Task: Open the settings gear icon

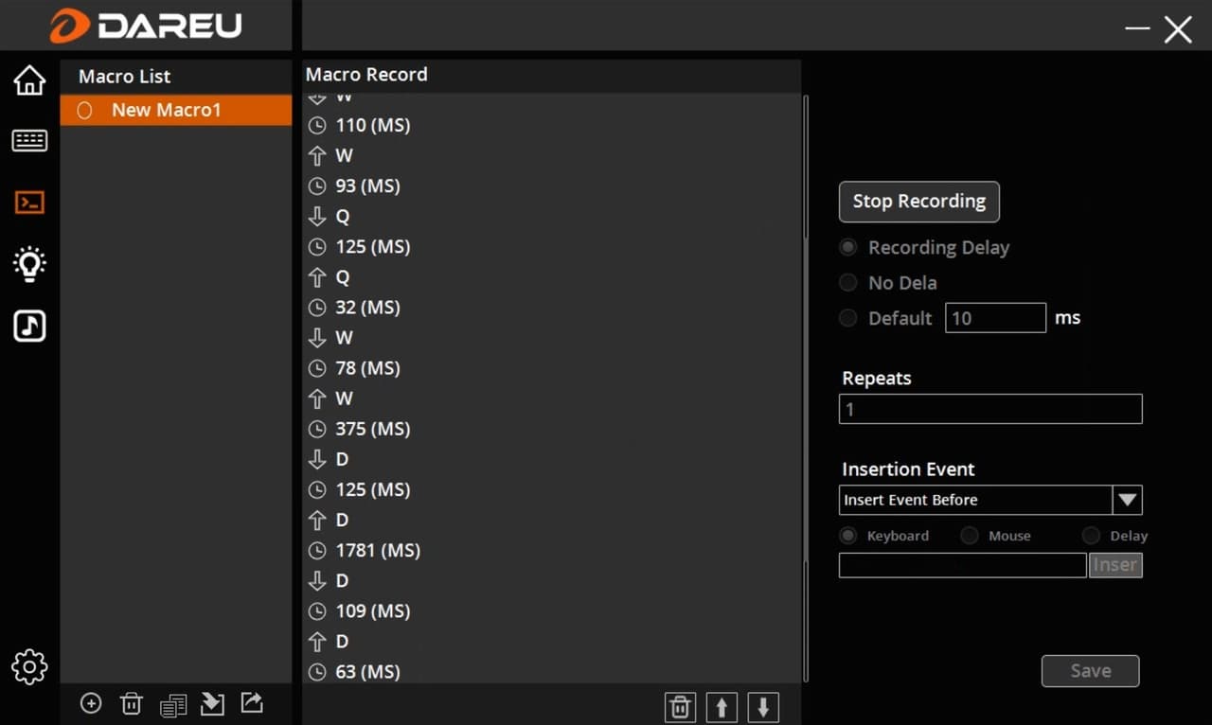Action: [29, 667]
